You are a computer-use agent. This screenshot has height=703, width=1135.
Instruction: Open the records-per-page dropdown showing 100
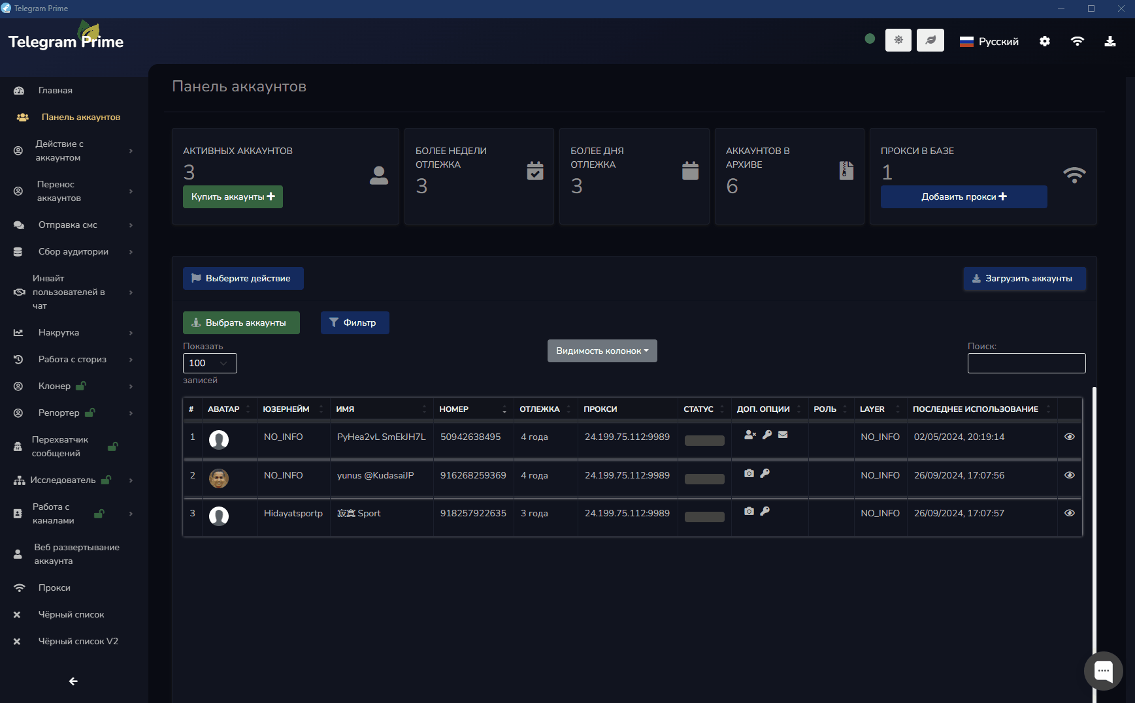210,363
